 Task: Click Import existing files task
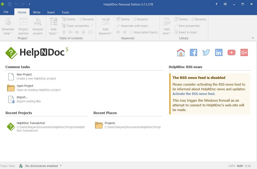point(24,99)
